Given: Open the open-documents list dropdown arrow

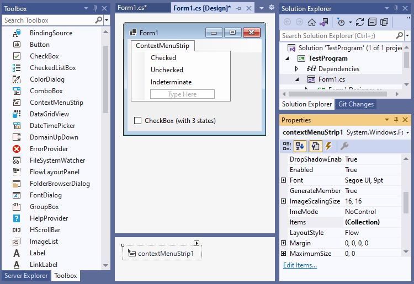Looking at the screenshot, I should point(262,8).
